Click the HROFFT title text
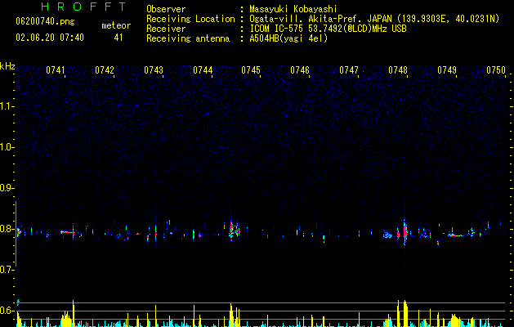The height and width of the screenshot is (327, 514). (83, 7)
